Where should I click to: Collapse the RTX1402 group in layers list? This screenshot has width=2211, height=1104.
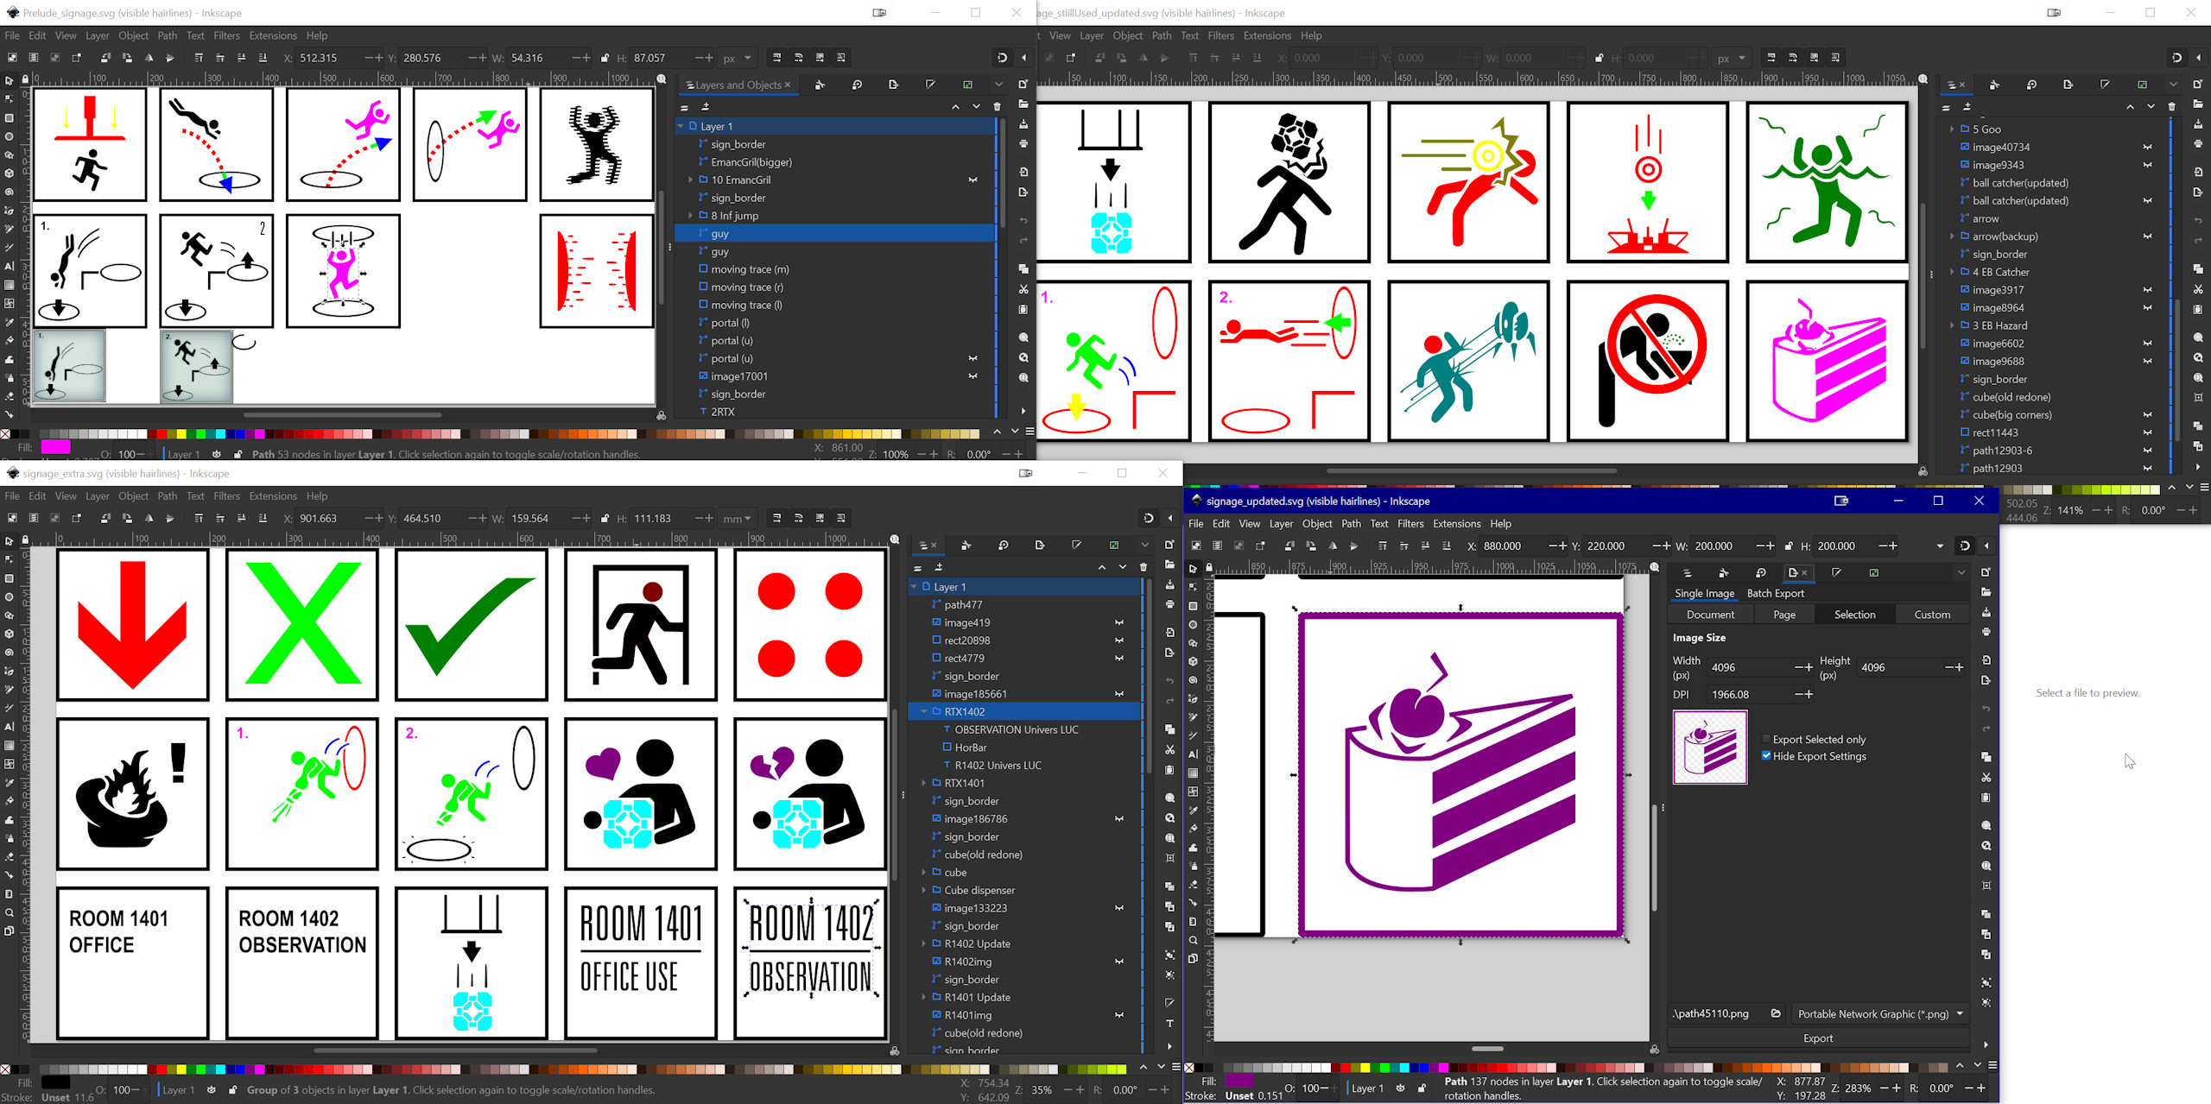point(924,712)
